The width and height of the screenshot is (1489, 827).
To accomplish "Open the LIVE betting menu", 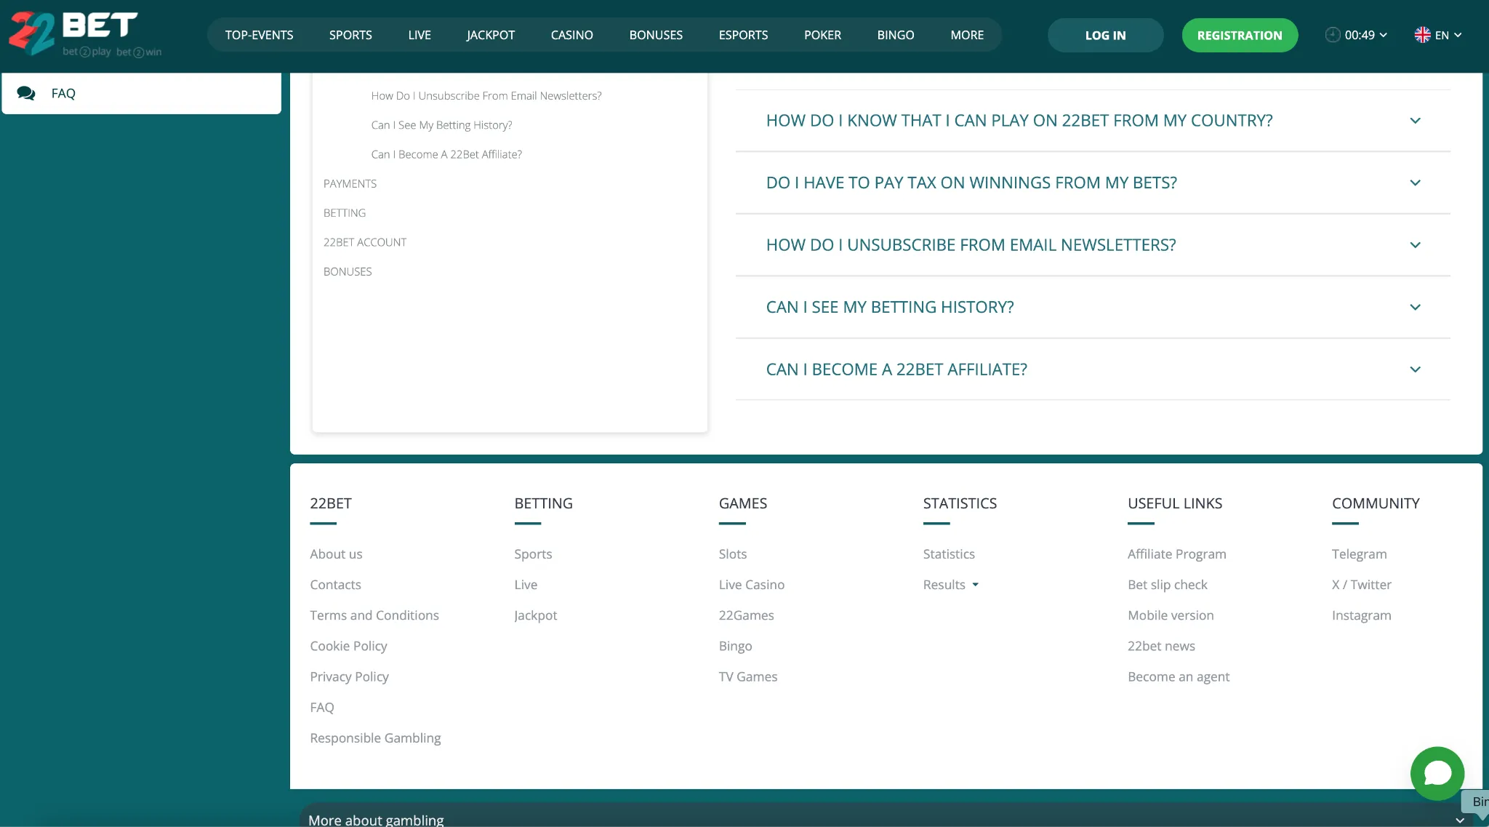I will 420,35.
